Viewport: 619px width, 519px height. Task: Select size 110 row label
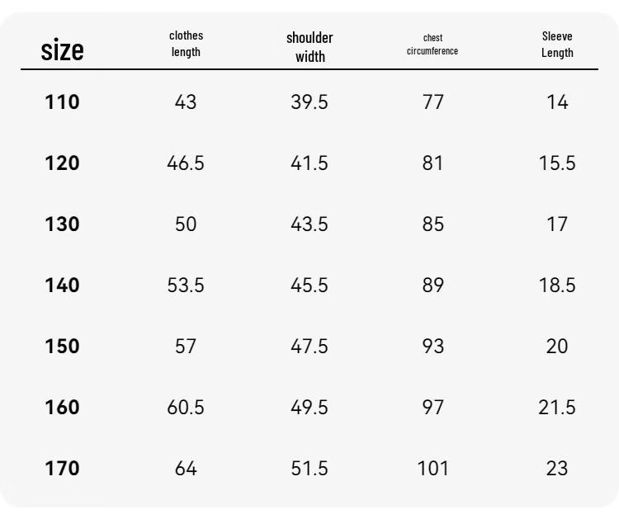coord(63,101)
